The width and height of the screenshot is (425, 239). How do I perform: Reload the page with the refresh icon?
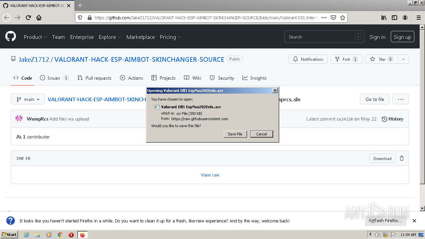pyautogui.click(x=28, y=18)
